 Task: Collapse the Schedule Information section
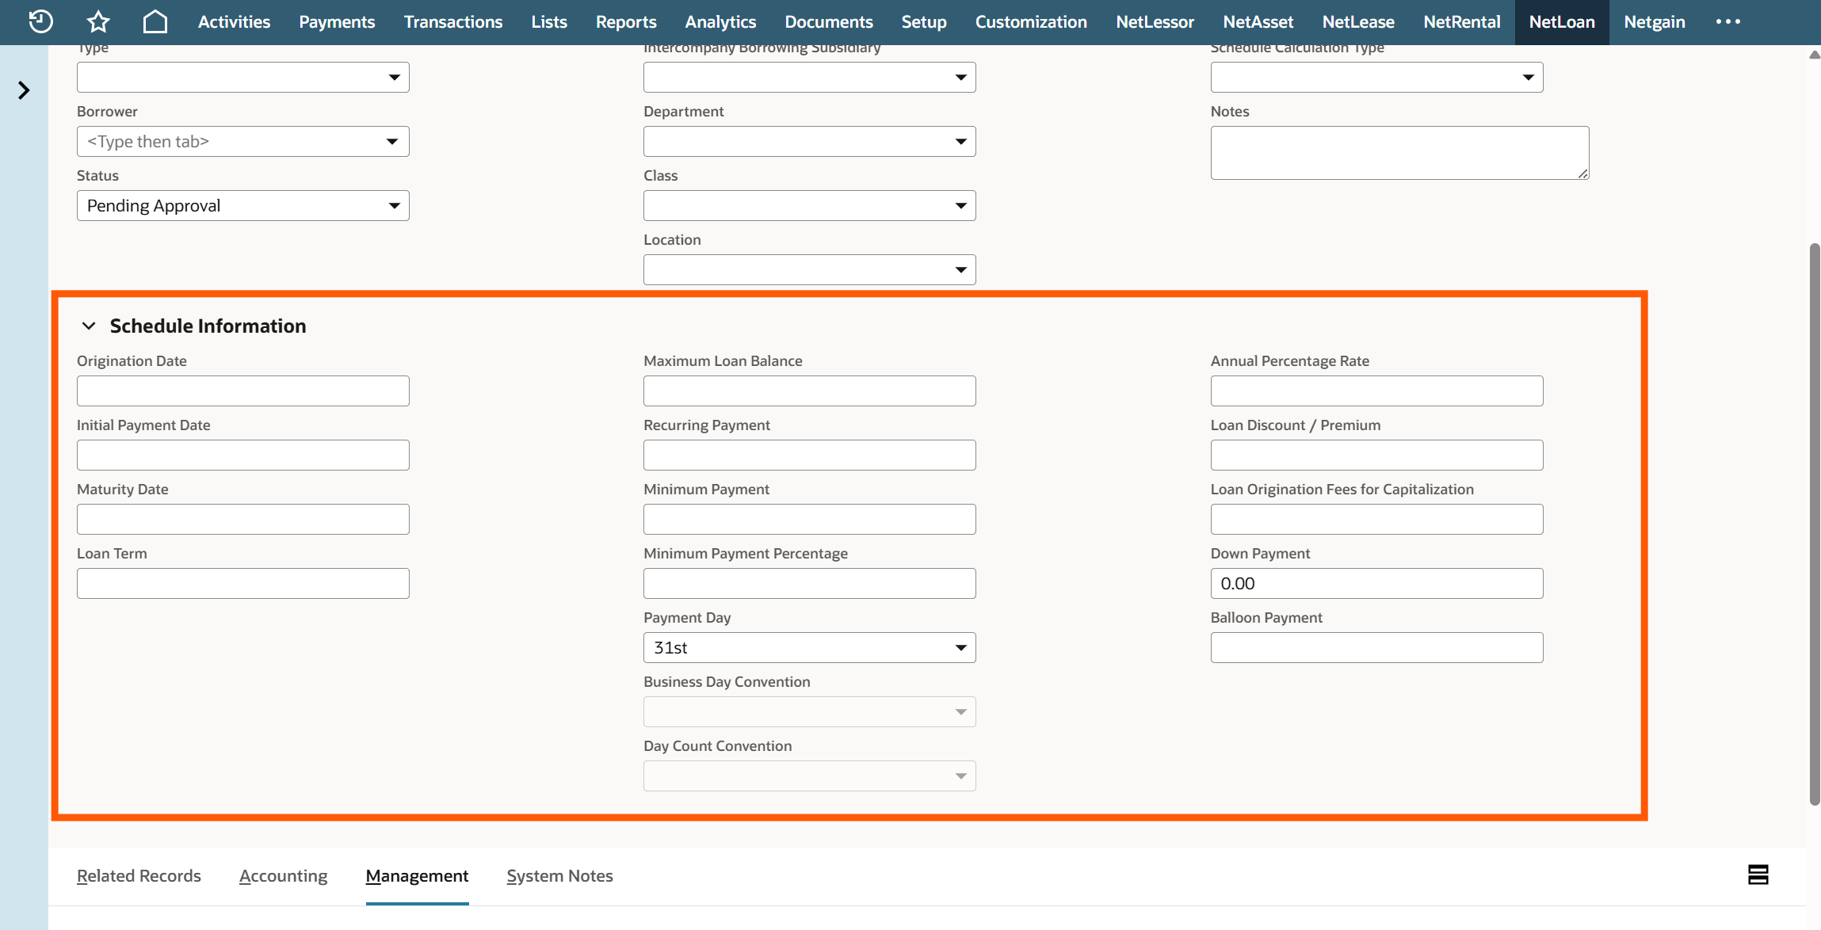point(89,326)
